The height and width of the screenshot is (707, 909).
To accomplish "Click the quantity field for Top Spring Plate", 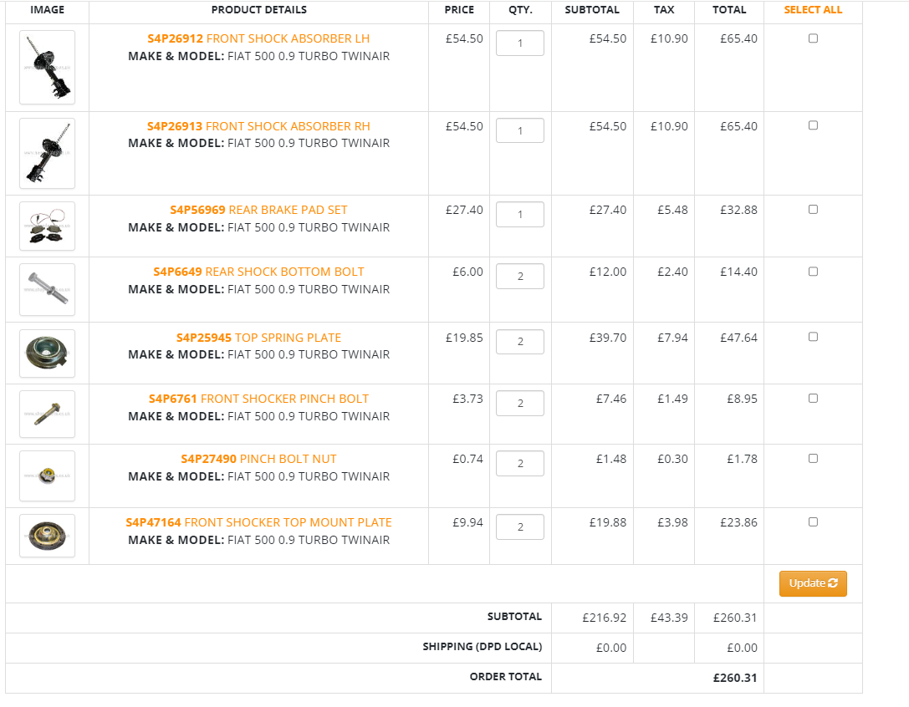I will 519,342.
